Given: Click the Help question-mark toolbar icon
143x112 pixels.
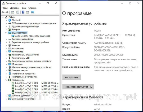Looking at the screenshot, I should [23, 12].
